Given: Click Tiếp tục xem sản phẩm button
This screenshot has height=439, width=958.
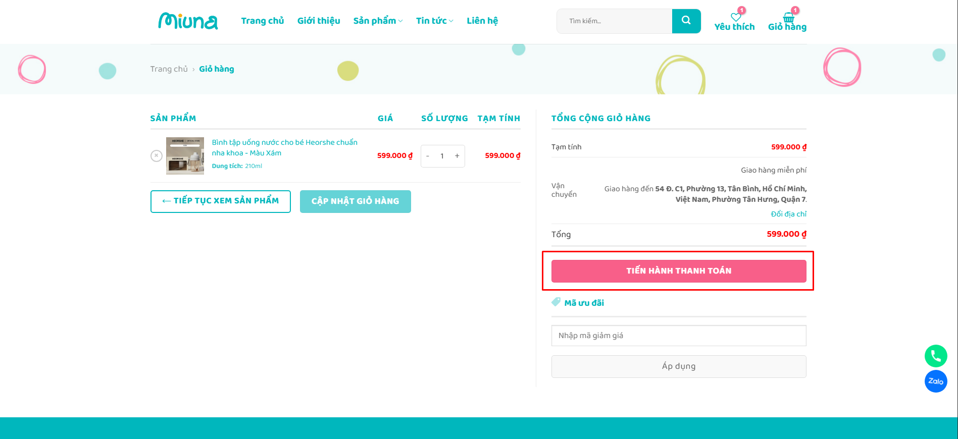Looking at the screenshot, I should click(x=220, y=201).
